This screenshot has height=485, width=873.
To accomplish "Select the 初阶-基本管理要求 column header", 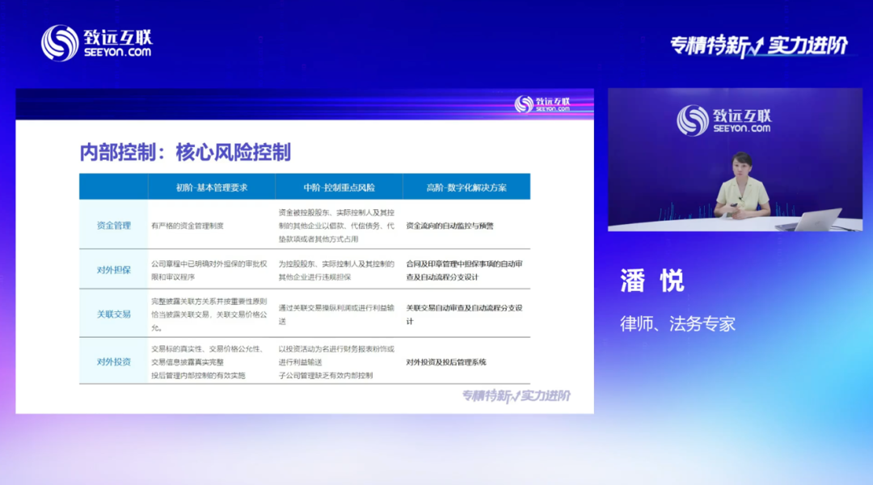I will pos(212,187).
